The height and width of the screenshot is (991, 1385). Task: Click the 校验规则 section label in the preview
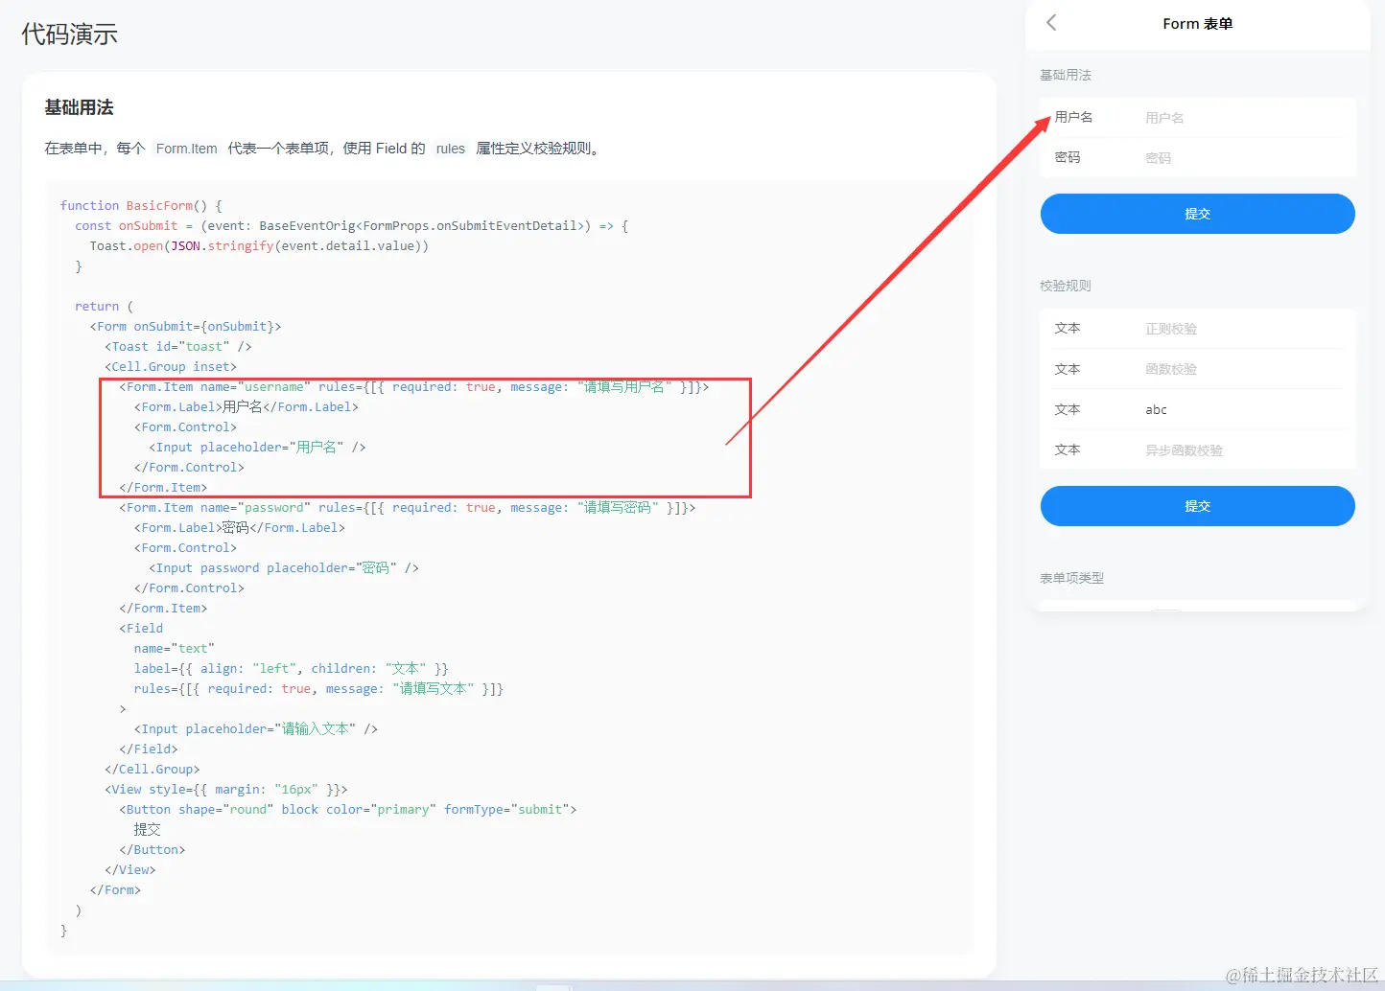1066,286
